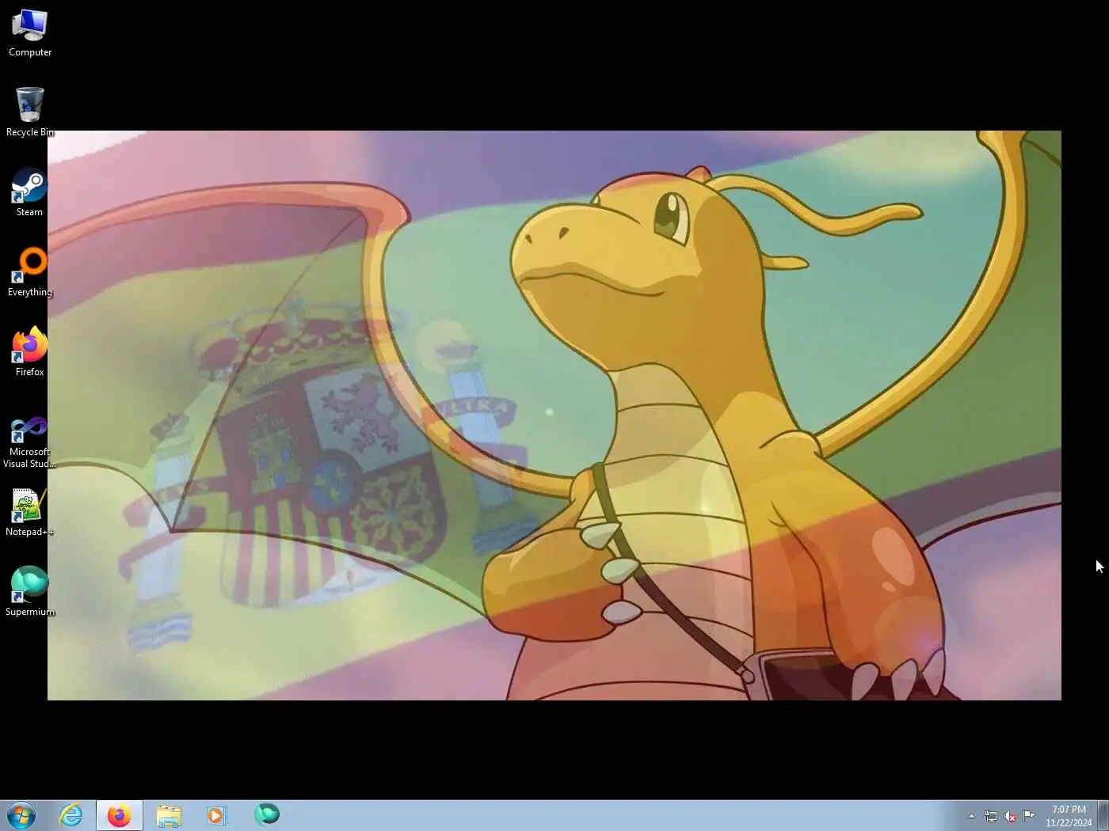Select the Supermium desktop shortcut
Viewport: 1109px width, 831px height.
pyautogui.click(x=29, y=592)
